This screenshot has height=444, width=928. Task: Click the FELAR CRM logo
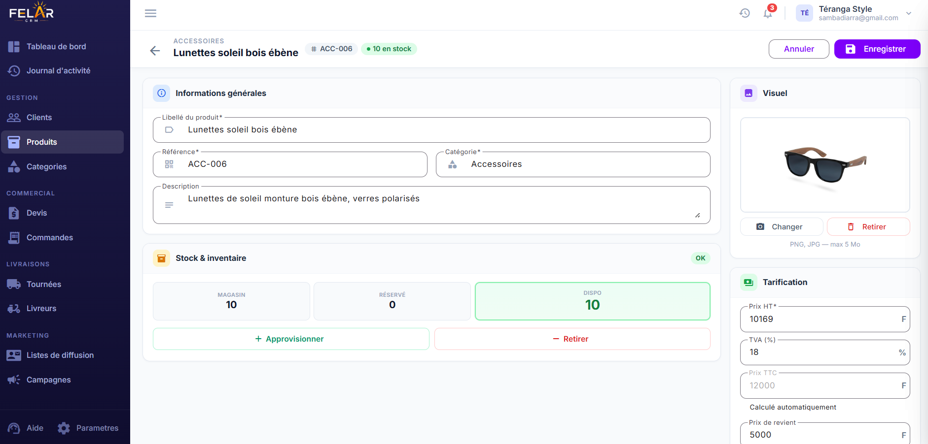(32, 13)
